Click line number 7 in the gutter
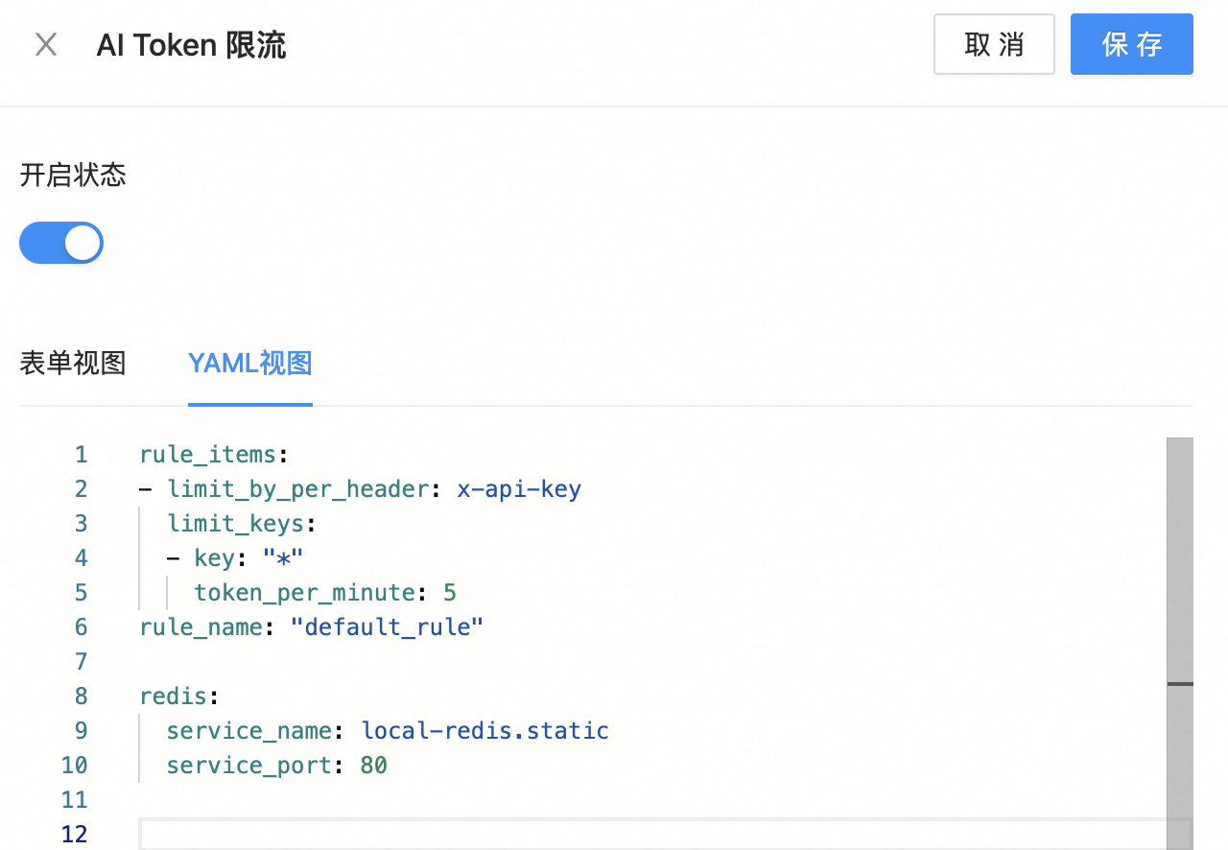Screen dimensions: 1228x850 [81, 662]
